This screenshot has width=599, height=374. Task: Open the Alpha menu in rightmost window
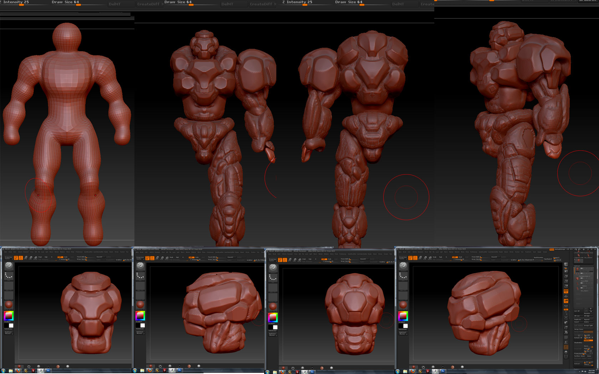click(x=400, y=252)
